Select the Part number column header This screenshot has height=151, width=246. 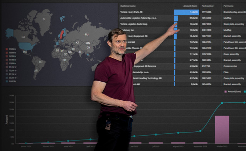coord(207,6)
